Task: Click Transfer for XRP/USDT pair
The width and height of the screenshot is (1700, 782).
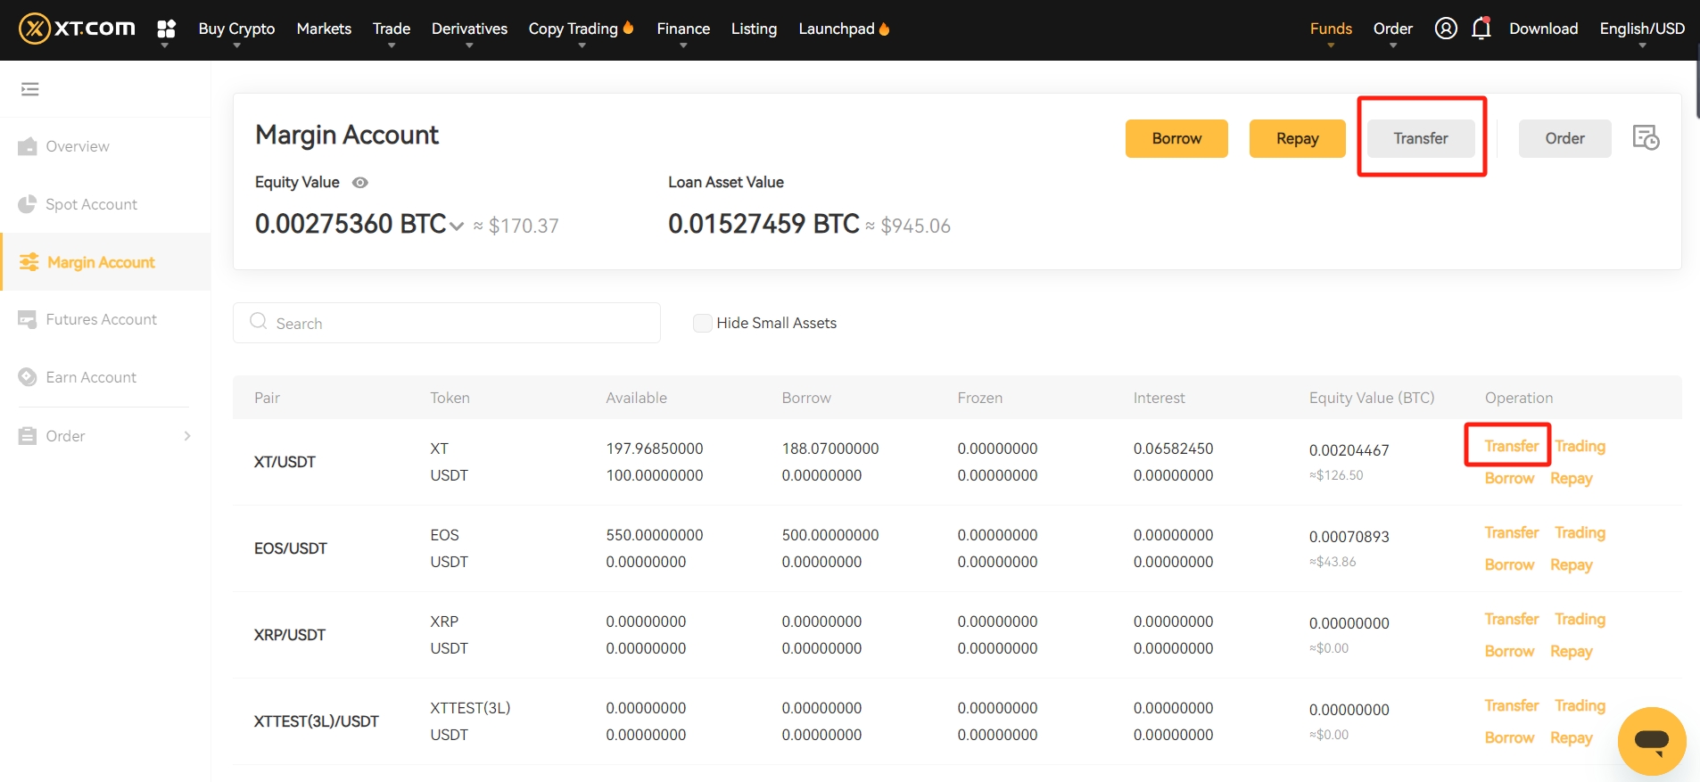Action: pyautogui.click(x=1512, y=619)
